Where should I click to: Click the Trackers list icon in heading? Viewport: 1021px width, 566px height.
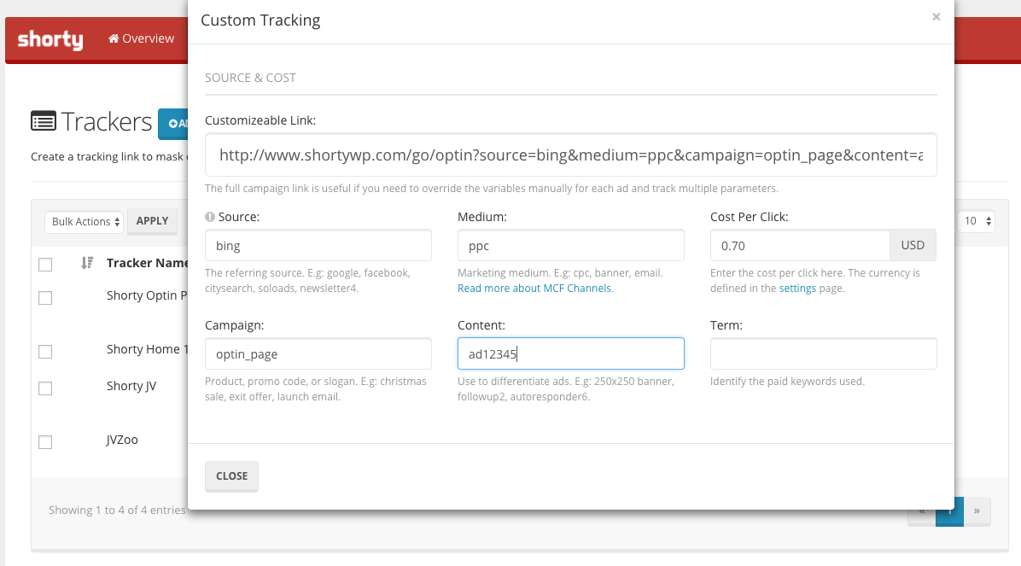pos(44,121)
